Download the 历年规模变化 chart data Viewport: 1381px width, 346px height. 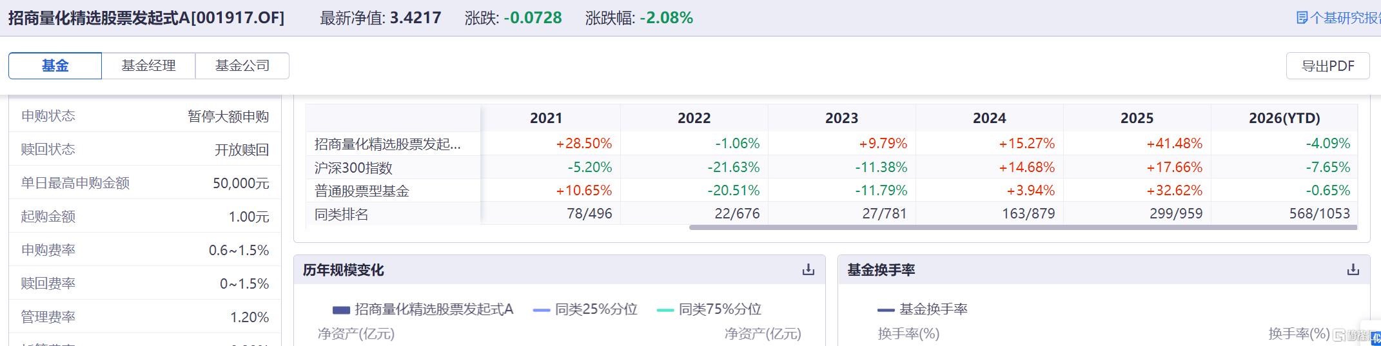[808, 269]
